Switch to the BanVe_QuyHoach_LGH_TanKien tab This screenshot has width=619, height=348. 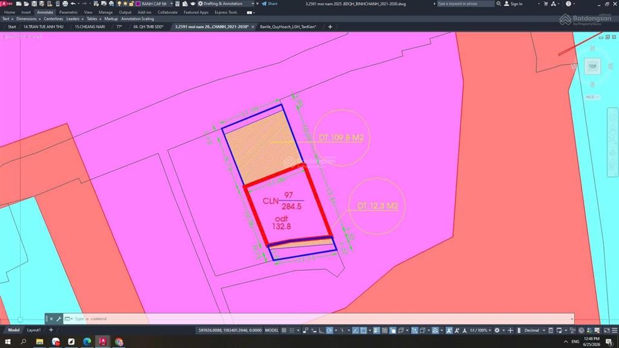288,27
